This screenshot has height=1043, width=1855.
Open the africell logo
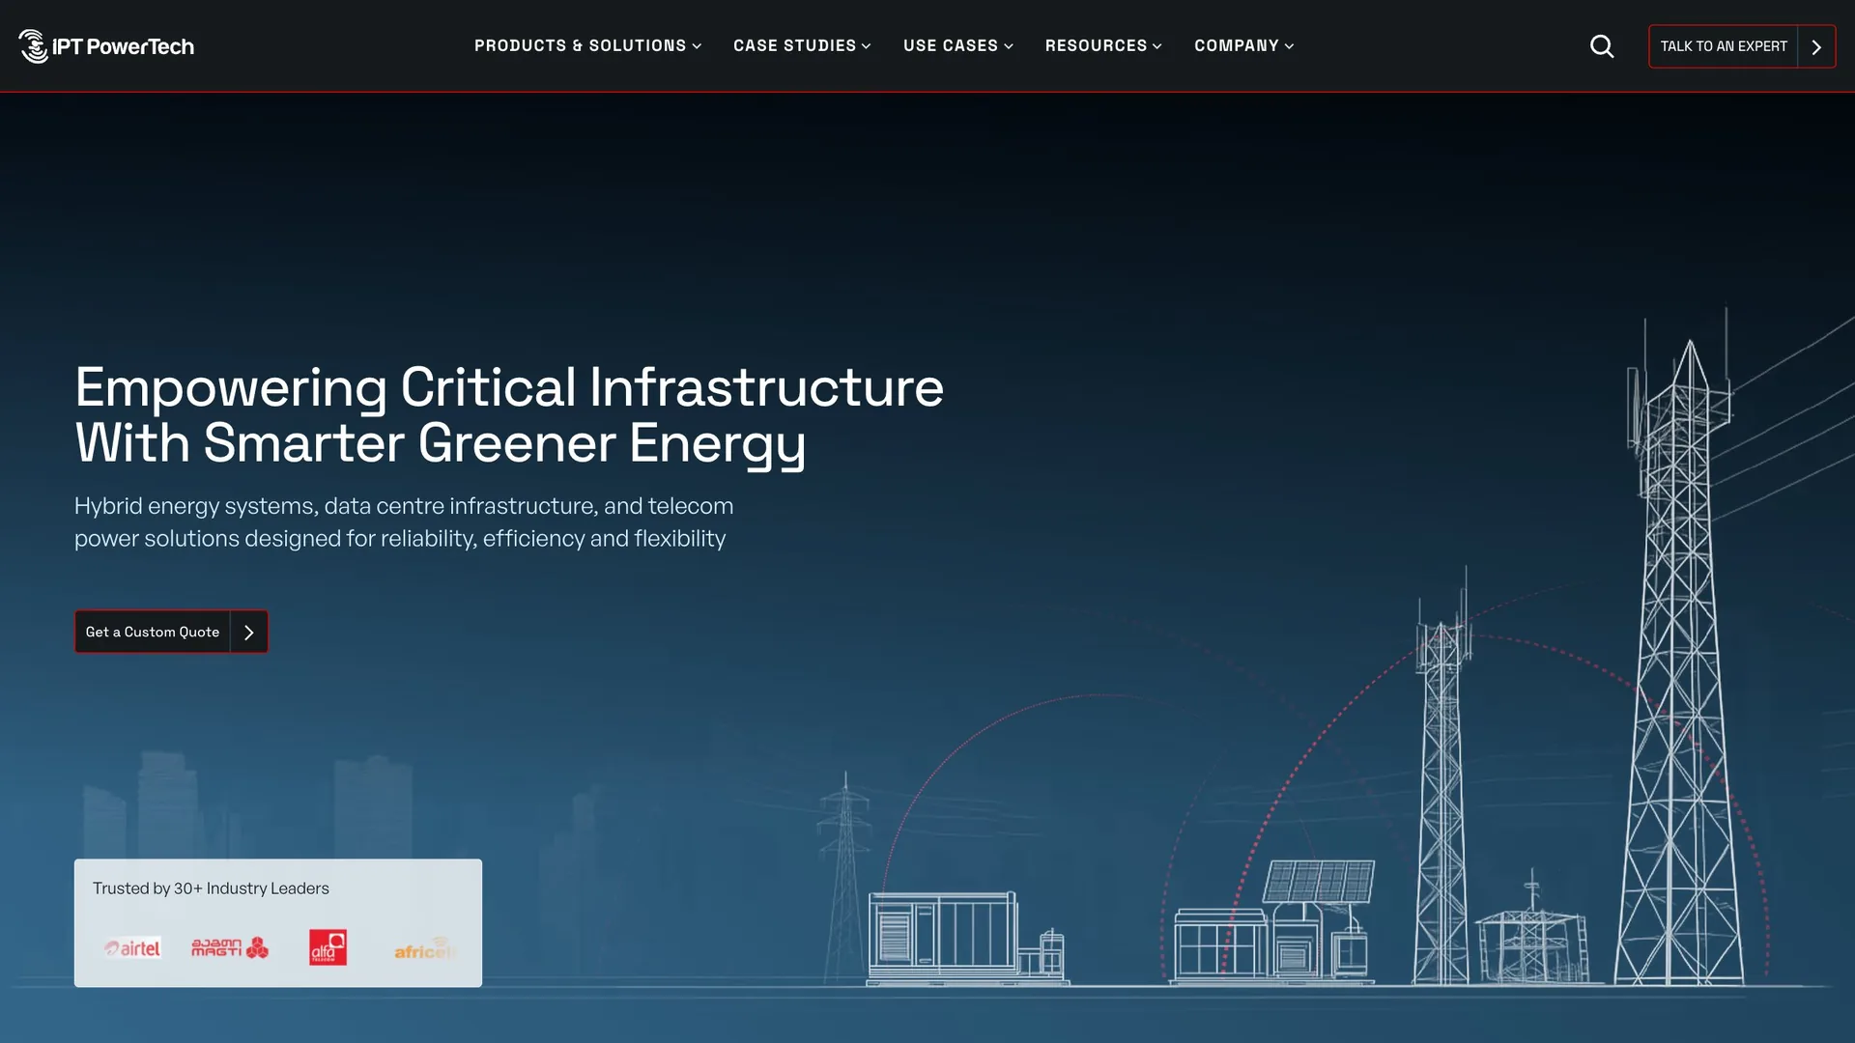click(424, 949)
